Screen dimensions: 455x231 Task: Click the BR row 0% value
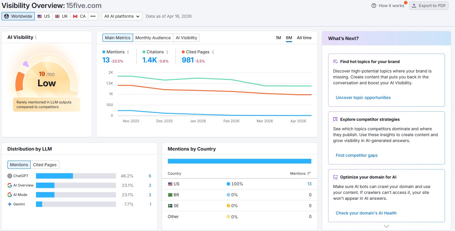(x=234, y=195)
